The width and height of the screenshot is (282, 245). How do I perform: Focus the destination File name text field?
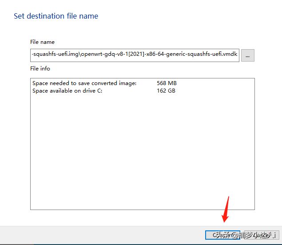(x=135, y=55)
